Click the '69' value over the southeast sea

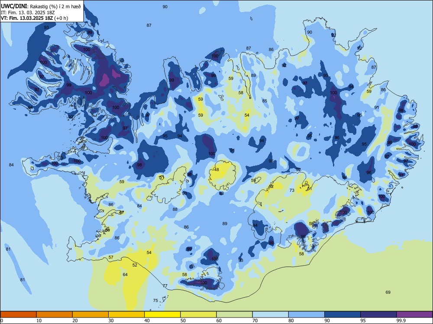pyautogui.click(x=388, y=292)
